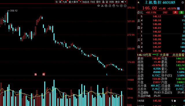Click the 358.12 high price label
This screenshot has width=185, height=106.
(14, 11)
